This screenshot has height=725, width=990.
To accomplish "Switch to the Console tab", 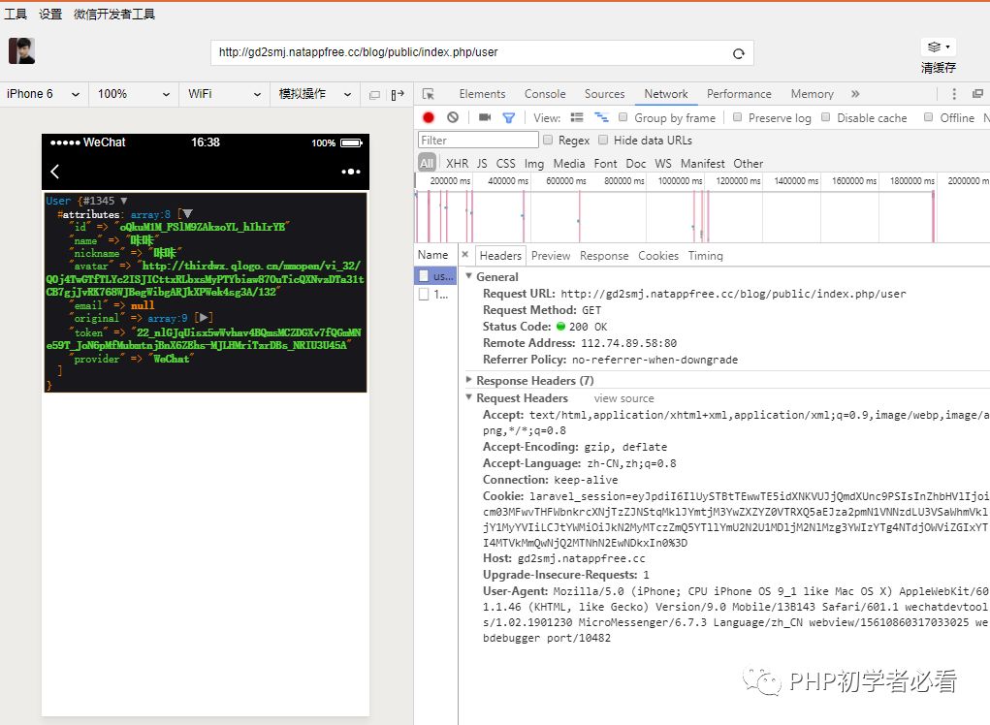I will click(x=545, y=94).
